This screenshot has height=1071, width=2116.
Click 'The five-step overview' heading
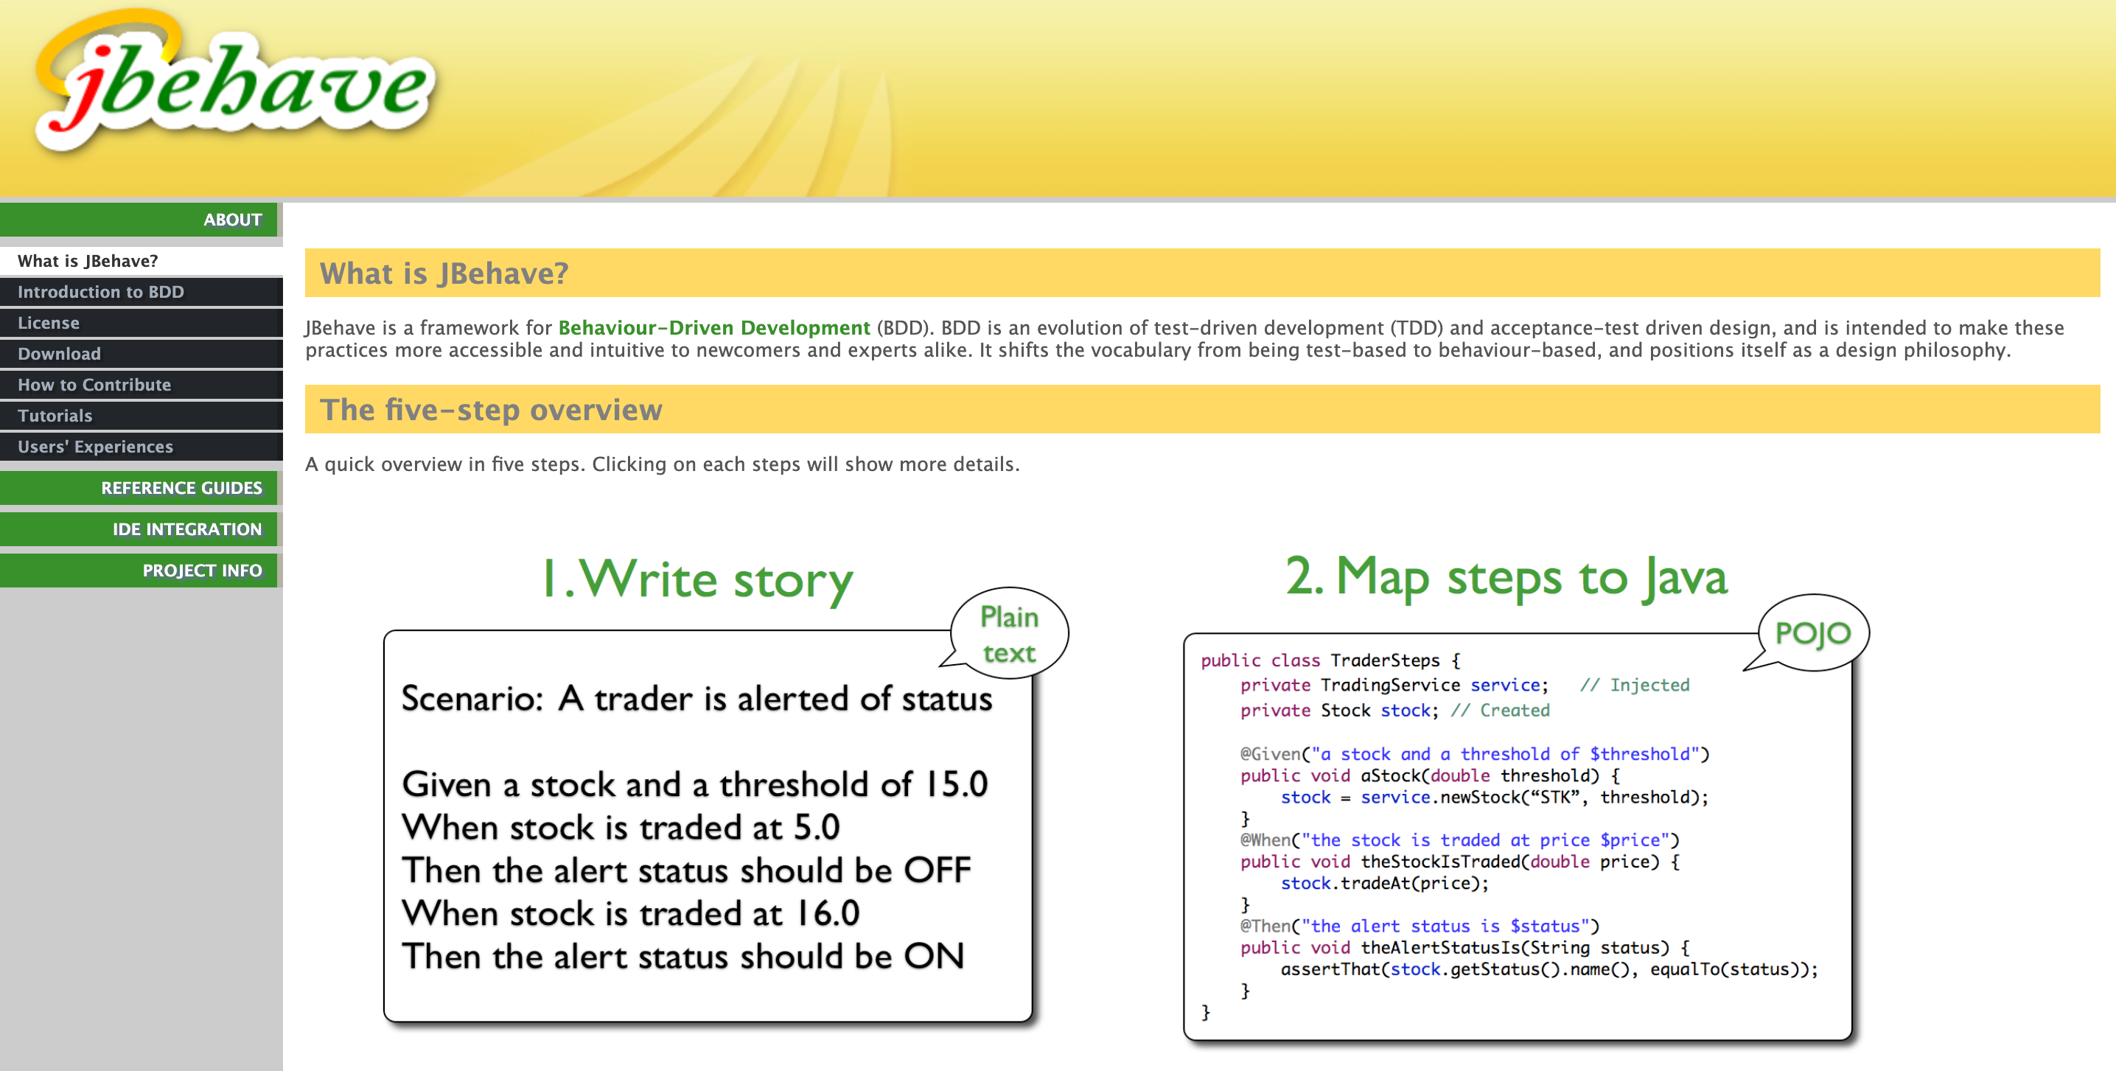pos(490,410)
